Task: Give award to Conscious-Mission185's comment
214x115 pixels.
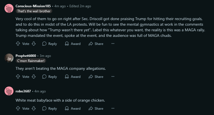Action: click(72, 44)
